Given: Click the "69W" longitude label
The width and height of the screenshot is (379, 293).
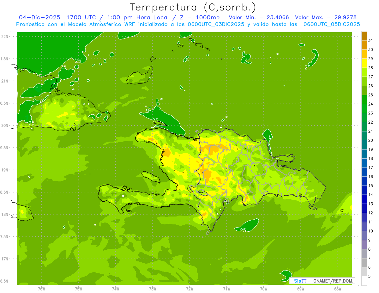Looking at the screenshot, I should pyautogui.click(x=301, y=289).
